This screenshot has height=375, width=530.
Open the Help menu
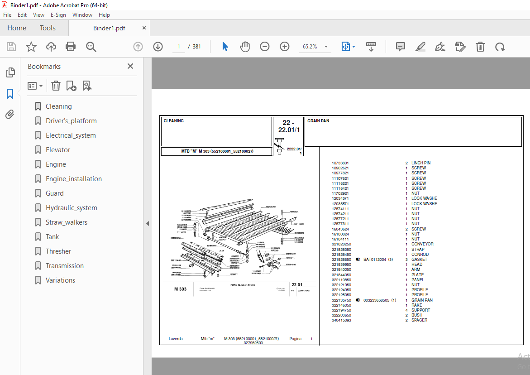click(104, 15)
